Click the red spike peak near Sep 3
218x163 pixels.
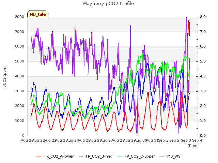[189, 20]
